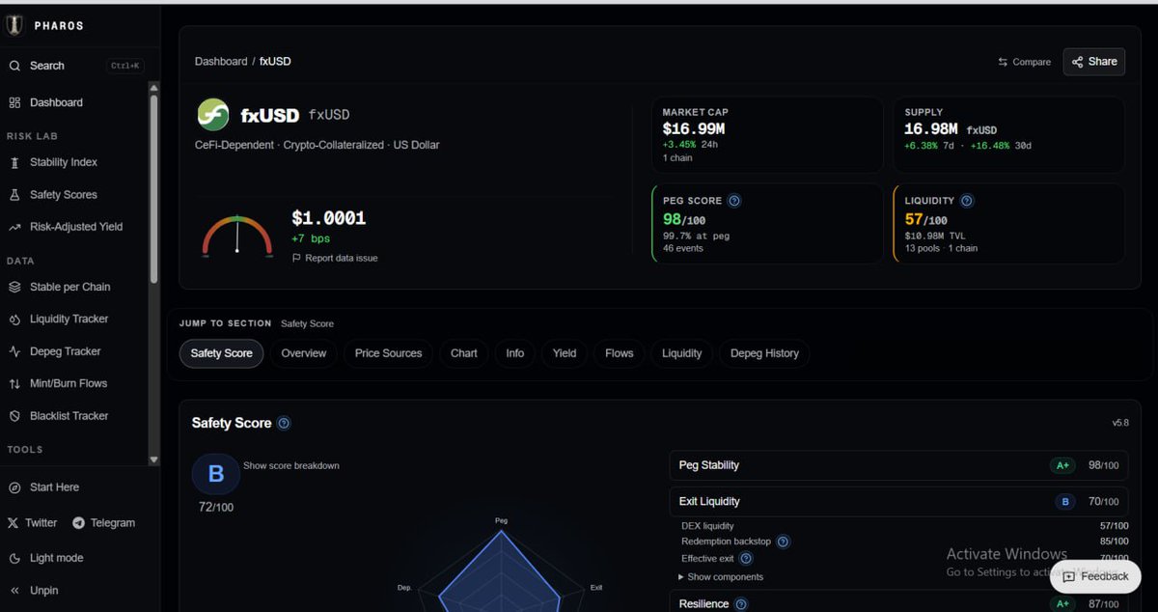Click the "46 events" text
The height and width of the screenshot is (612, 1158).
click(x=683, y=248)
